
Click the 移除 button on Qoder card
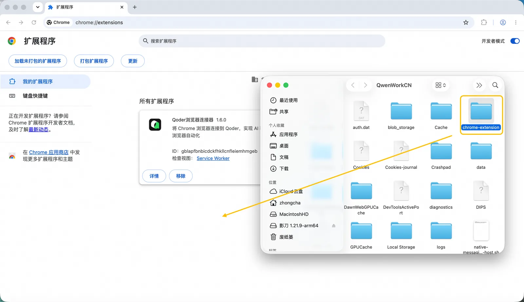[x=181, y=176]
